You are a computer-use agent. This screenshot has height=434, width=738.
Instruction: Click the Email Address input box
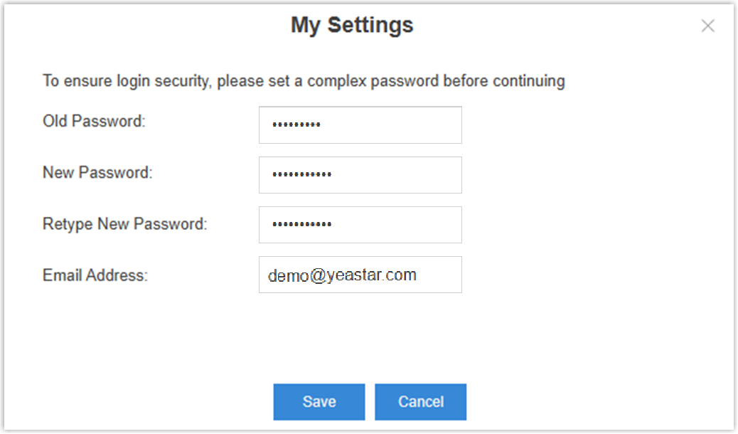[360, 275]
